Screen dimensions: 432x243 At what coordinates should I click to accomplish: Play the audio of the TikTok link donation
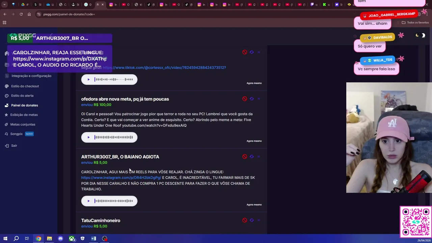coord(88,80)
